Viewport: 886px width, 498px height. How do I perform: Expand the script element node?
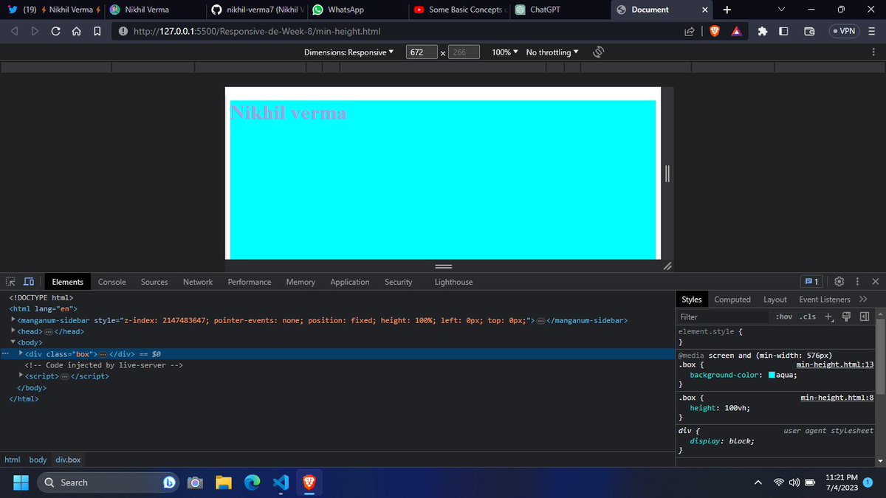[x=21, y=376]
